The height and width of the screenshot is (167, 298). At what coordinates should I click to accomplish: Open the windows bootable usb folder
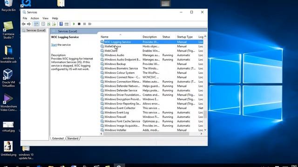[x=8, y=54]
